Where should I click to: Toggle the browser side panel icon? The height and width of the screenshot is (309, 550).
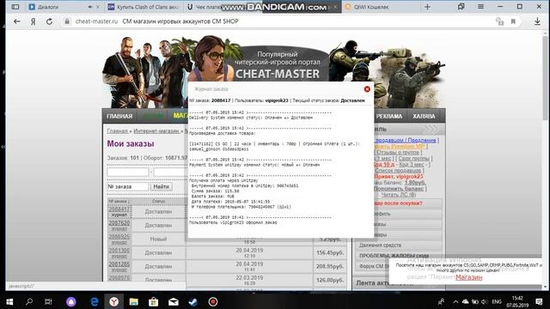(15, 7)
